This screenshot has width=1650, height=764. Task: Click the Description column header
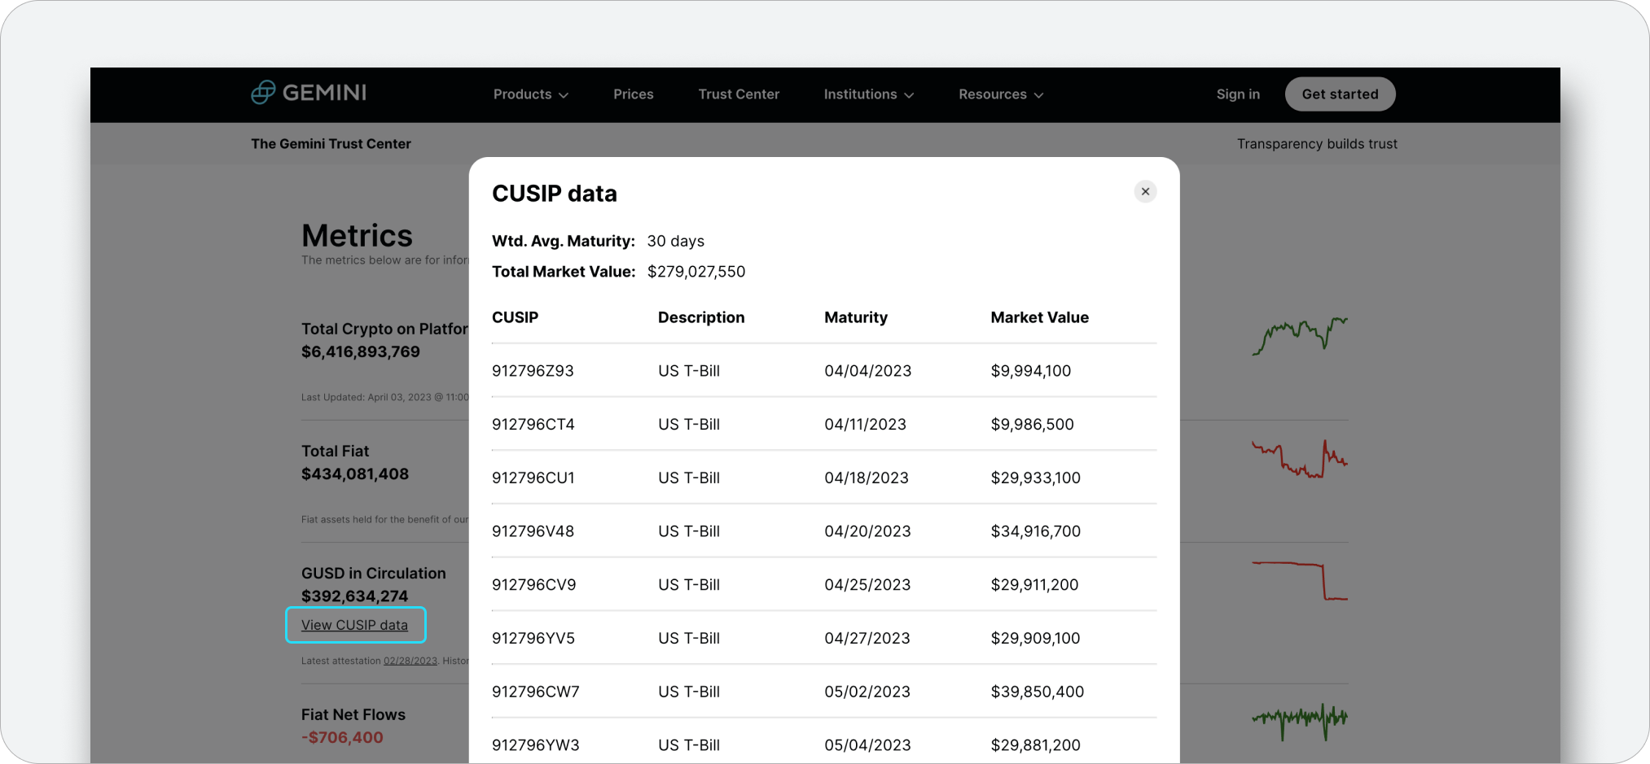[x=701, y=317]
